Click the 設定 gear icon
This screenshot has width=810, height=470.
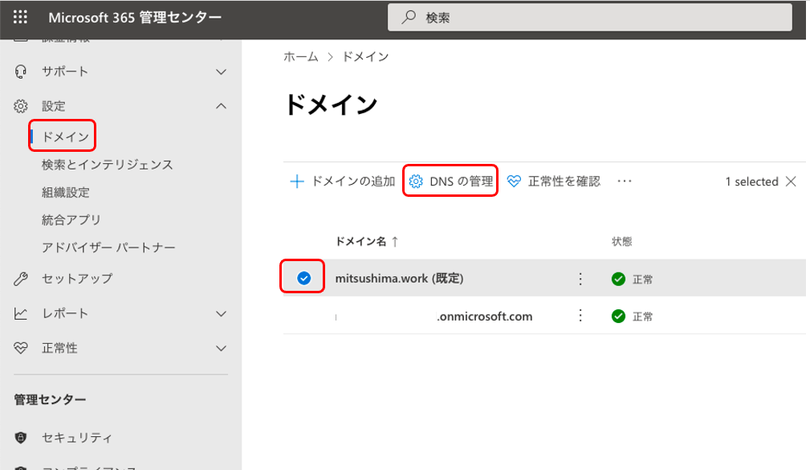21,106
